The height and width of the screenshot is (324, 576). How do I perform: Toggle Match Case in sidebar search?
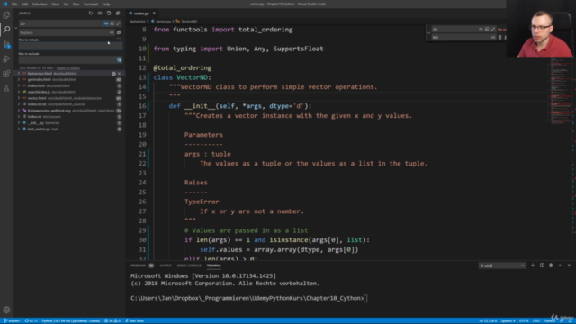(x=106, y=23)
